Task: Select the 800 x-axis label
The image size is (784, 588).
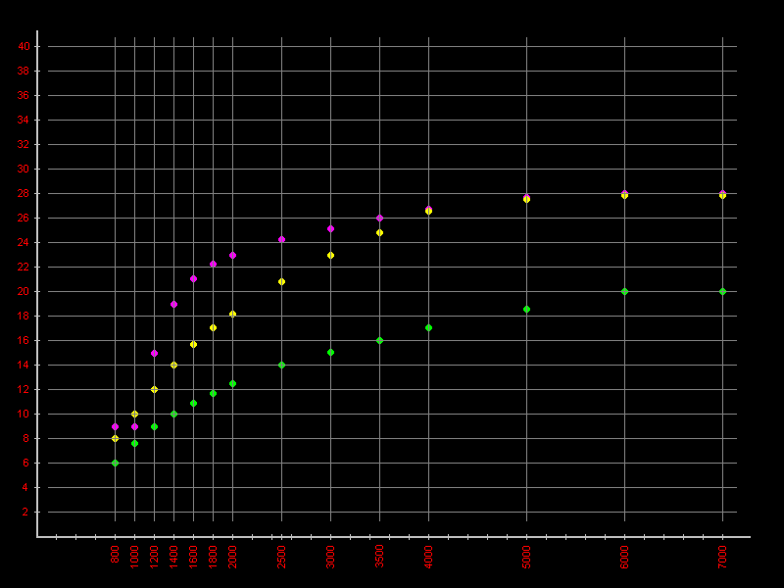Action: (x=115, y=557)
